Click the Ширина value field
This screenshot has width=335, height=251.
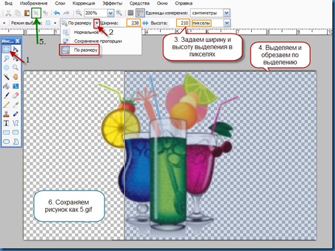click(x=134, y=23)
